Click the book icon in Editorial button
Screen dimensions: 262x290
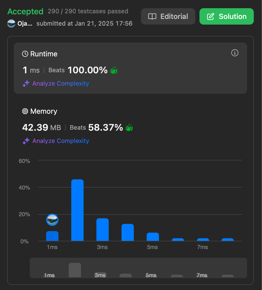coord(152,17)
